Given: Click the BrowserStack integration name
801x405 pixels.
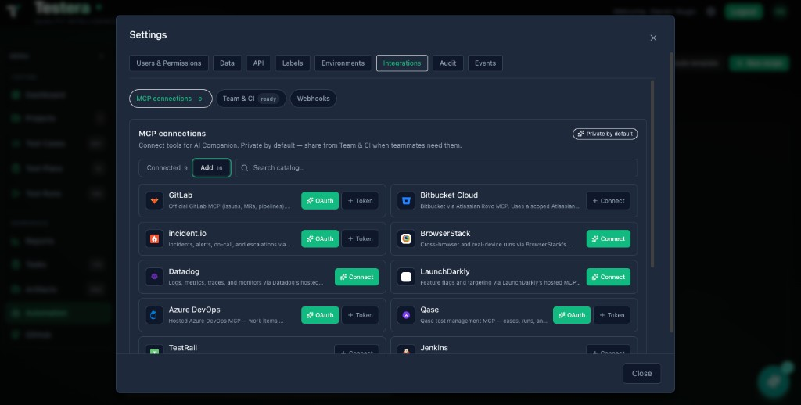Looking at the screenshot, I should point(445,234).
